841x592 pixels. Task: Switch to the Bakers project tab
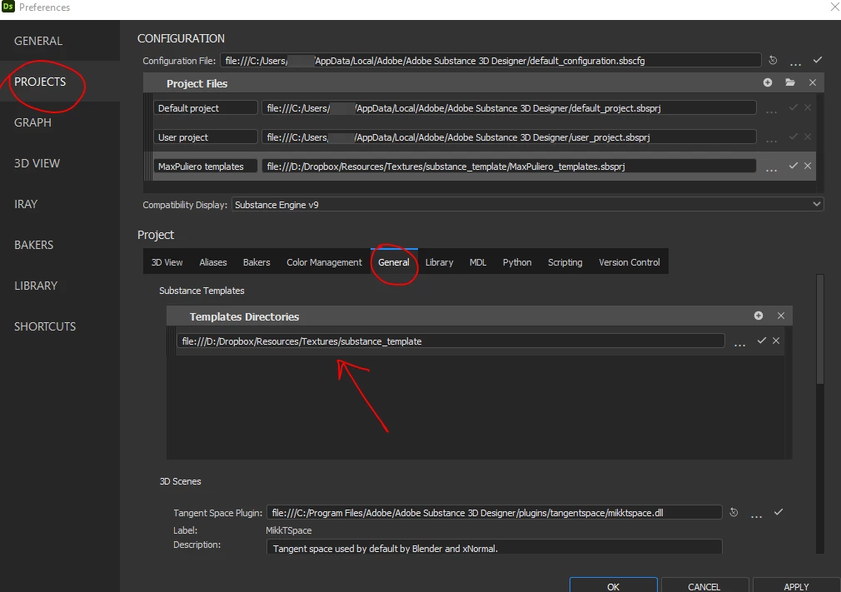[256, 262]
